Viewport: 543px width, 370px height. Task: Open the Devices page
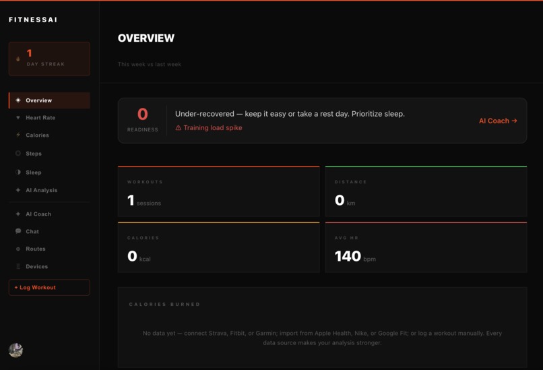point(49,266)
